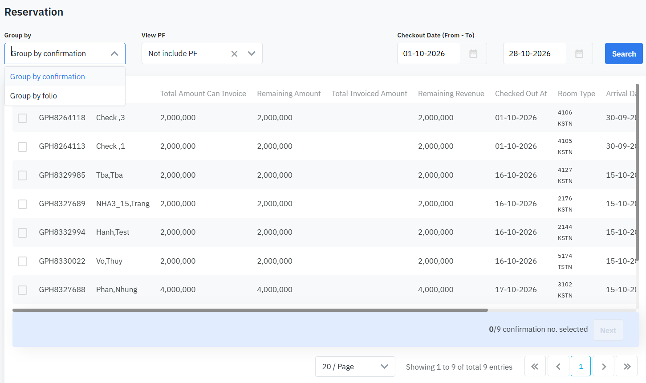The image size is (646, 383).
Task: Expand the View PF dropdown arrow
Action: (x=252, y=53)
